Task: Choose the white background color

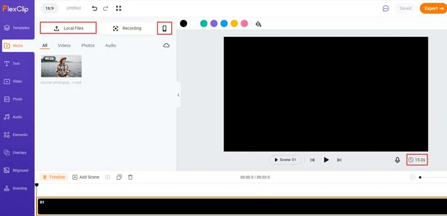Action: (193, 24)
